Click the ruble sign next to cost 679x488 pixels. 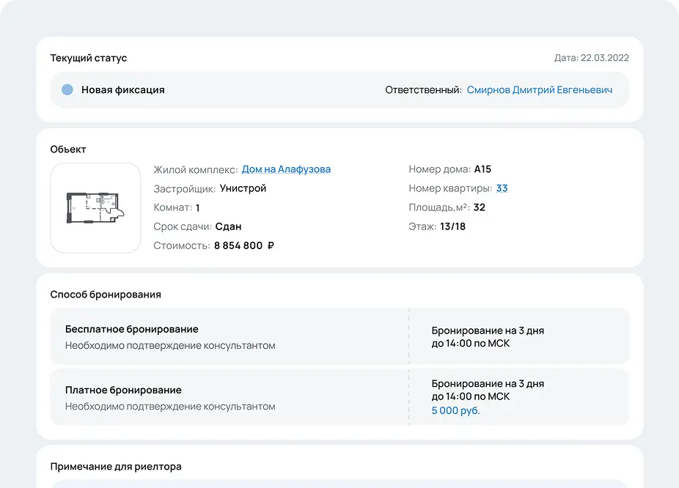point(271,245)
